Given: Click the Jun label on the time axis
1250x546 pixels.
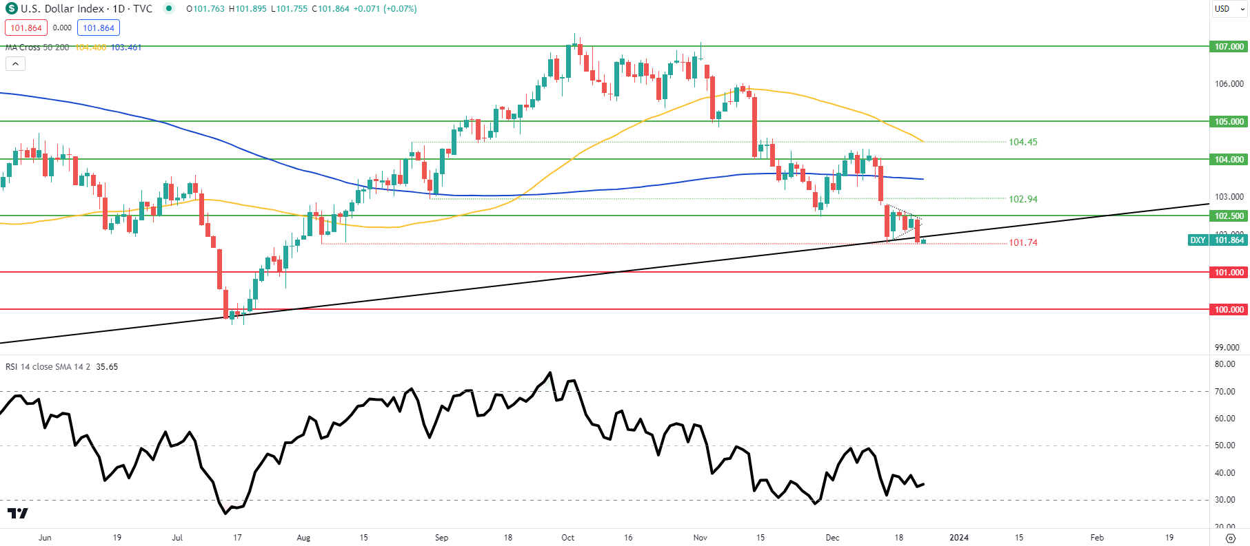Looking at the screenshot, I should point(45,538).
